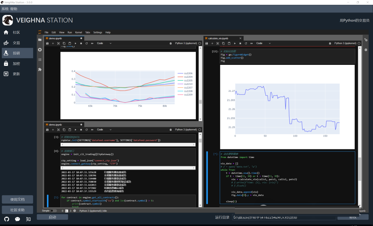Restart kernel in top demo.ipynb toolbar
373x226 pixels.
click(86, 43)
